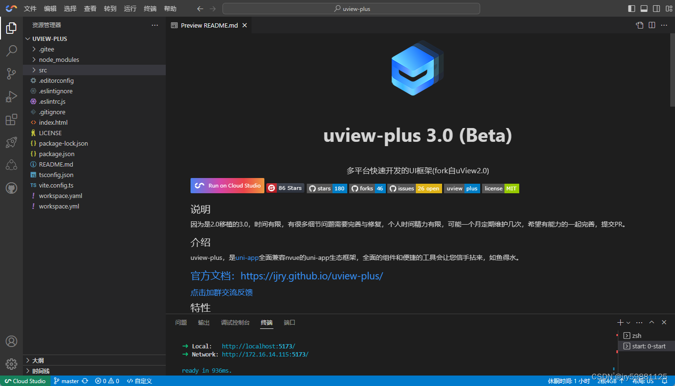Switch to the 输出 panel tab

coord(204,322)
